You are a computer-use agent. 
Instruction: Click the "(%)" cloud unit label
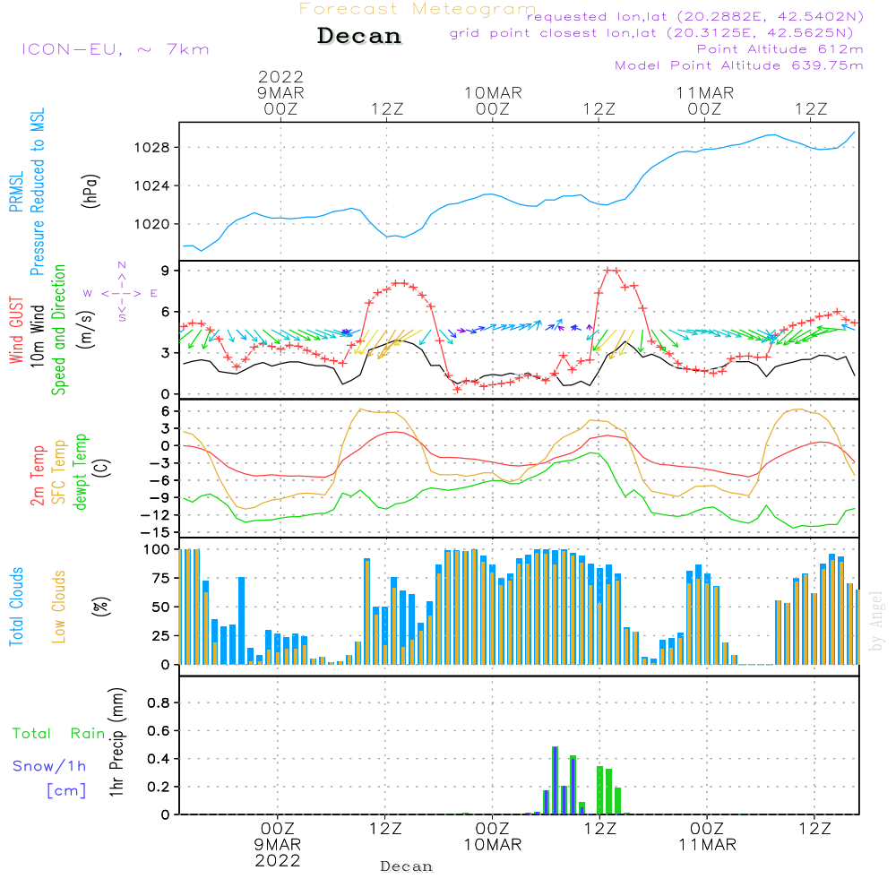point(101,607)
